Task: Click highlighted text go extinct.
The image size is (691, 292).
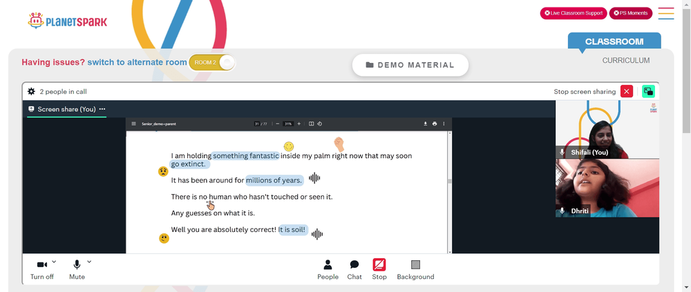Action: (189, 164)
